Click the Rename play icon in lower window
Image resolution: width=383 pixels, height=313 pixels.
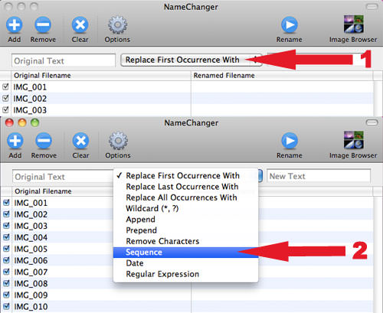pyautogui.click(x=290, y=141)
